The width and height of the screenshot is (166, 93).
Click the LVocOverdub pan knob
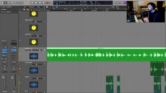pos(44,64)
